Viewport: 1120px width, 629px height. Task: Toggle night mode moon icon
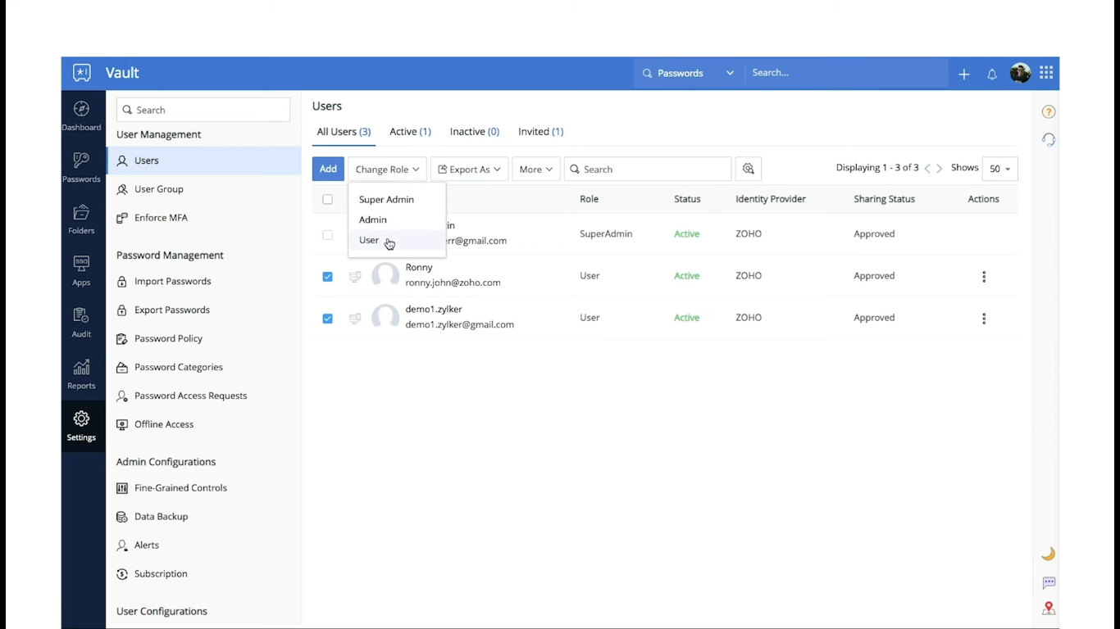[x=1048, y=554]
